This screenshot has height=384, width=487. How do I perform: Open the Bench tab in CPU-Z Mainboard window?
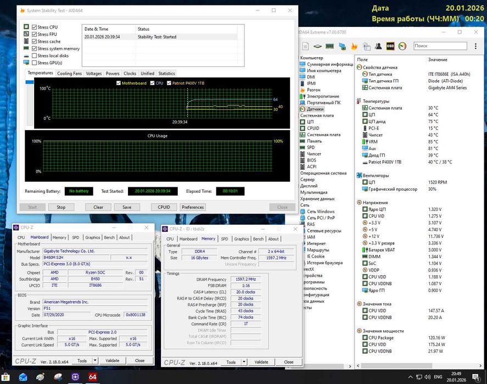point(109,237)
